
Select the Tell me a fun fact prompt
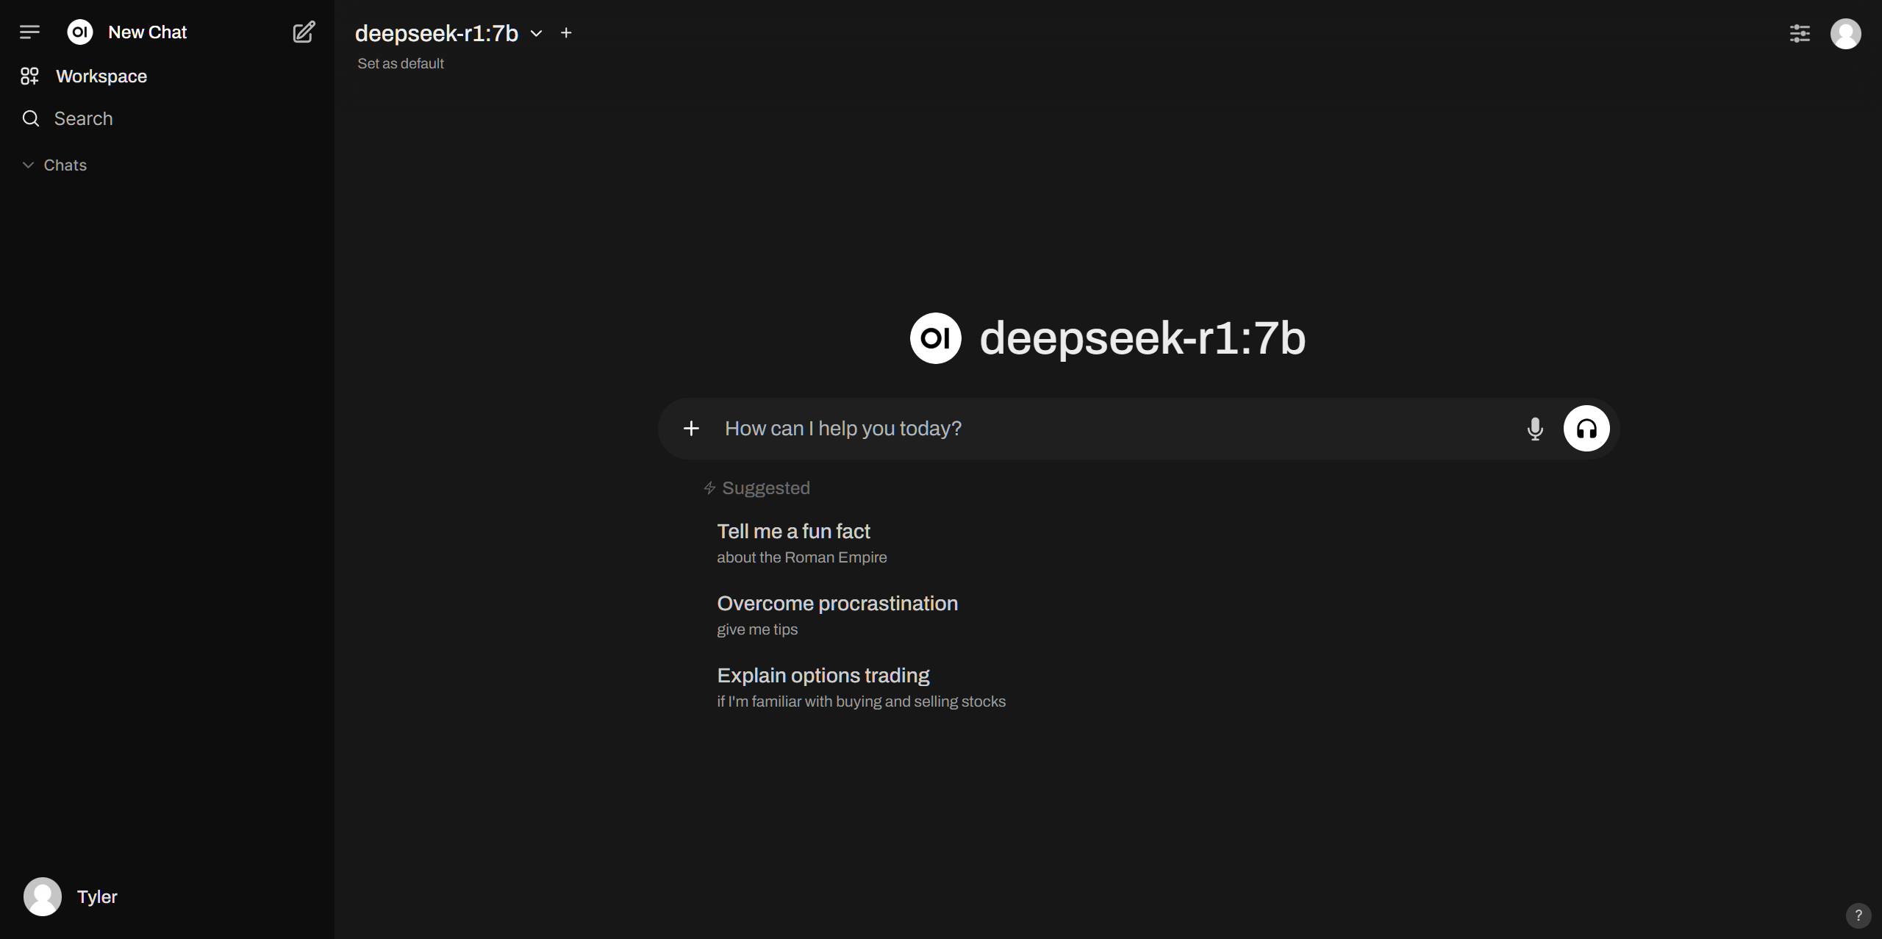click(x=793, y=531)
